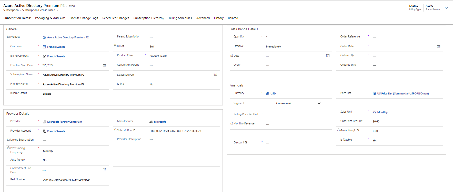Open the Effective option set showing Immediately
This screenshot has width=453, height=195.
click(x=274, y=47)
